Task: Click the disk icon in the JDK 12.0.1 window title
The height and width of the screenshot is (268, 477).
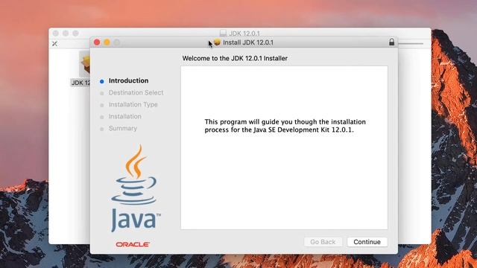Action: (223, 33)
